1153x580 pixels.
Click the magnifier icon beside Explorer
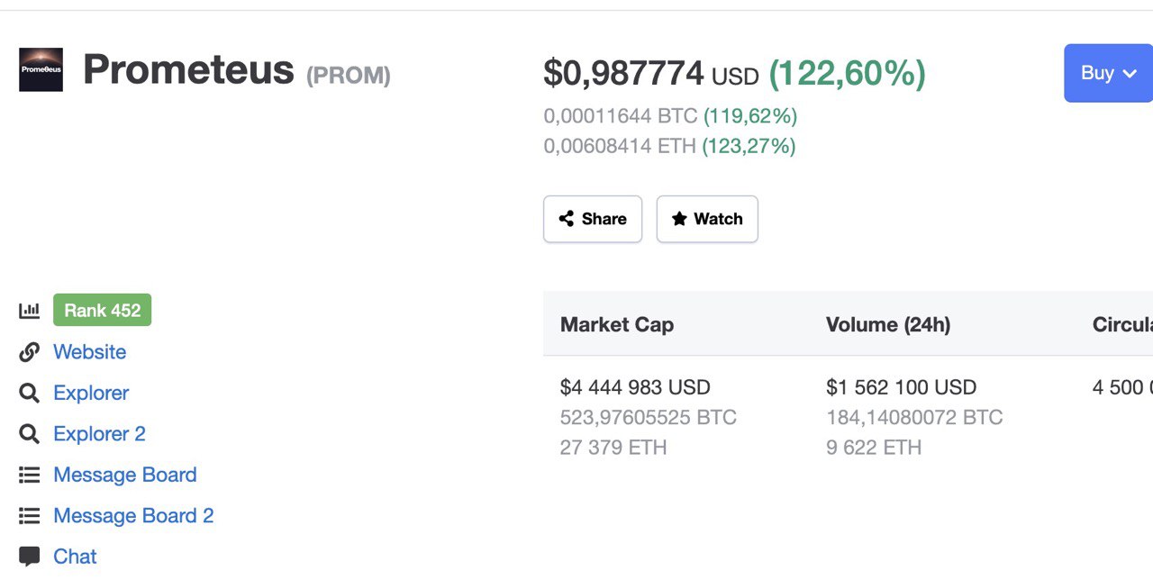[x=30, y=393]
